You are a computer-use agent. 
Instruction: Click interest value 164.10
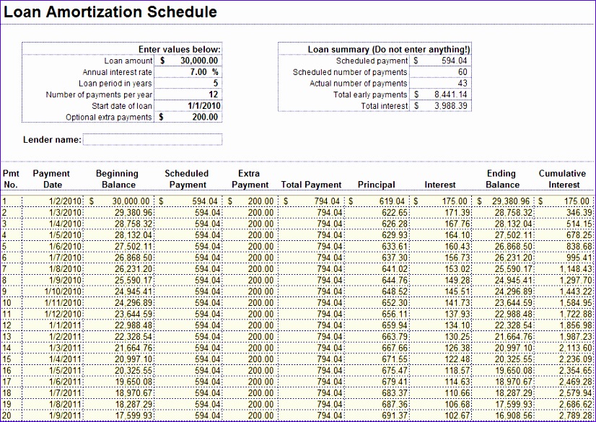tap(457, 235)
